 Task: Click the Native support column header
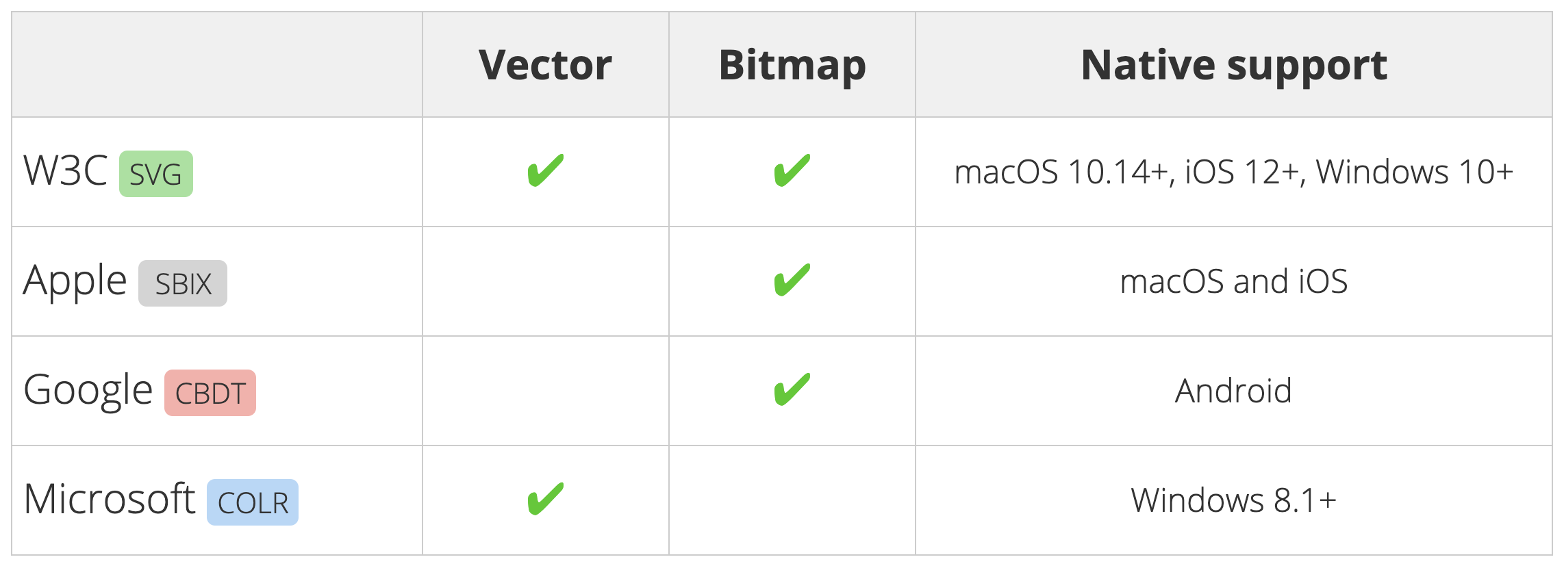[x=1233, y=65]
